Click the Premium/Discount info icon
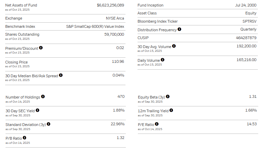262x150 pixels. point(41,48)
